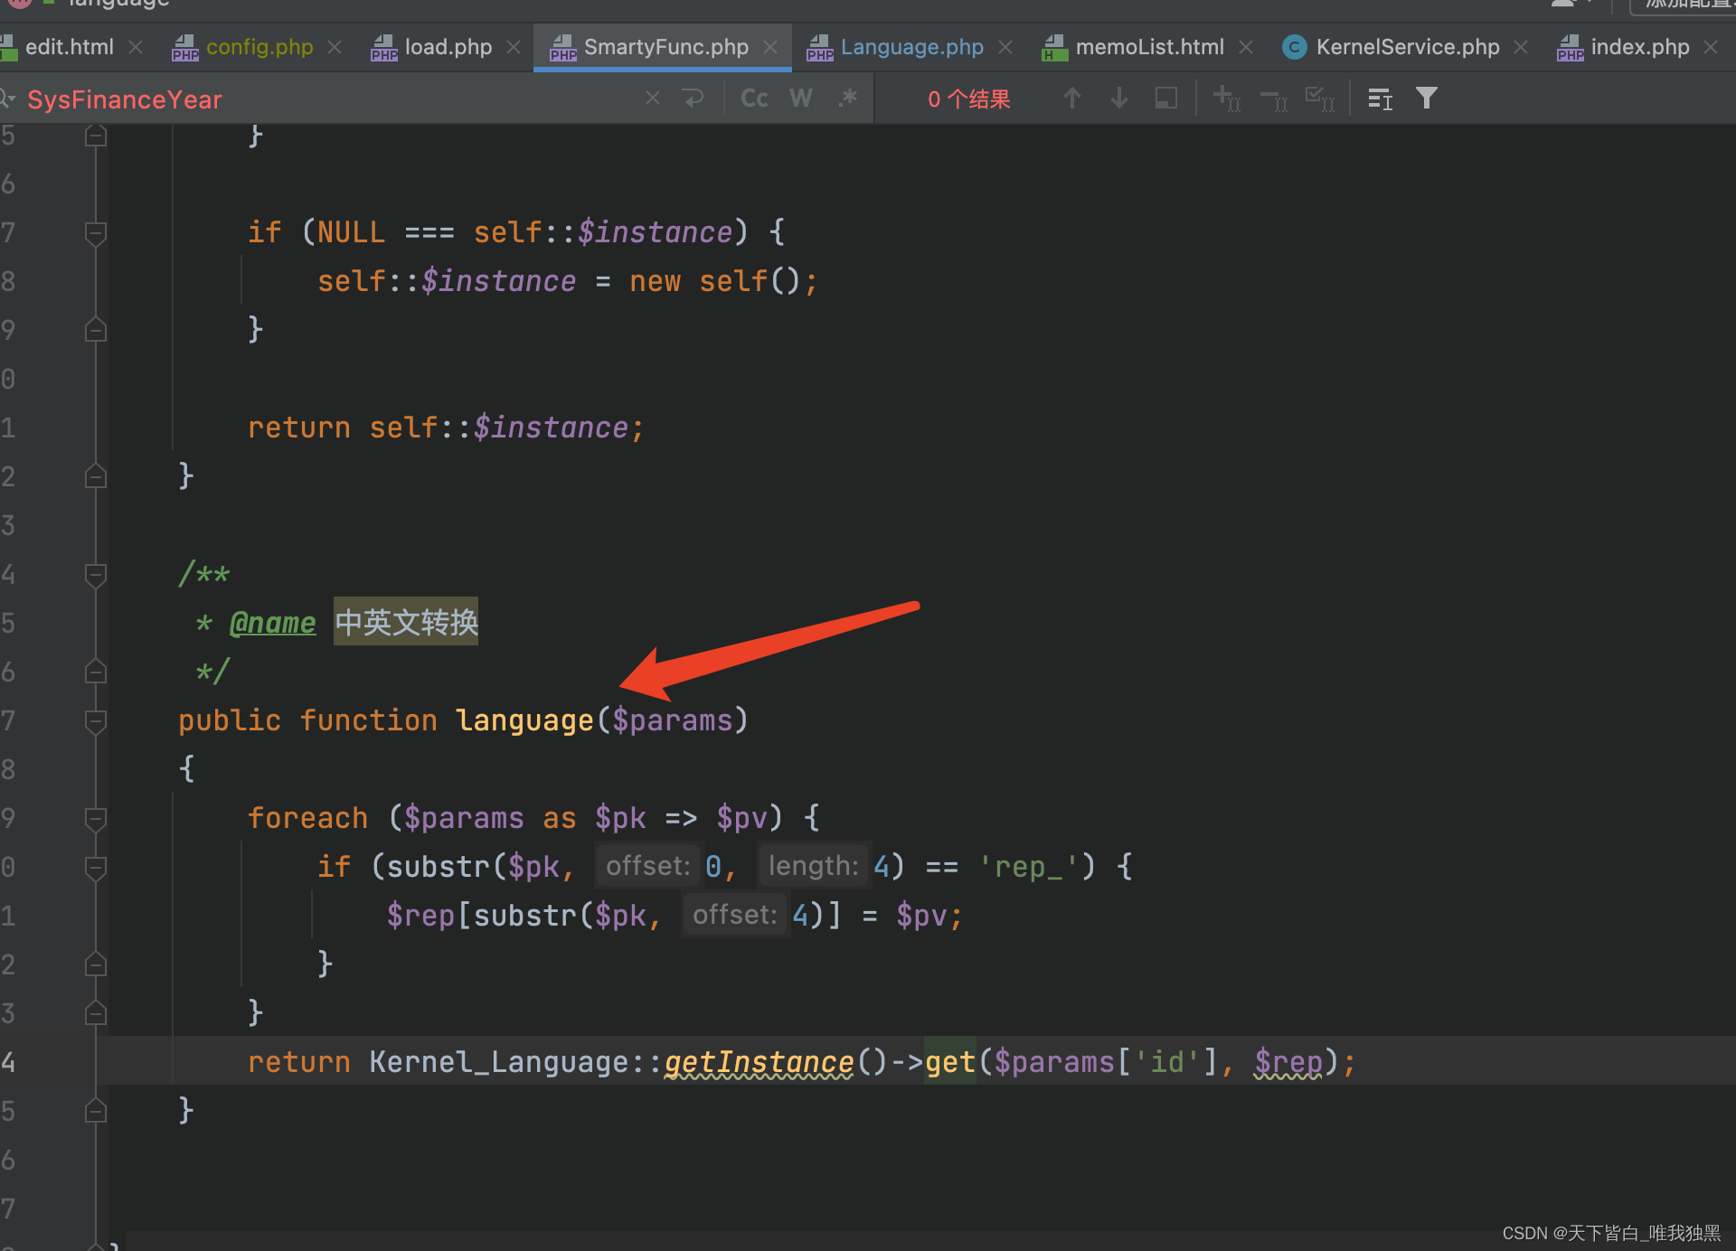Enable whole words search option
The width and height of the screenshot is (1736, 1251).
point(800,98)
